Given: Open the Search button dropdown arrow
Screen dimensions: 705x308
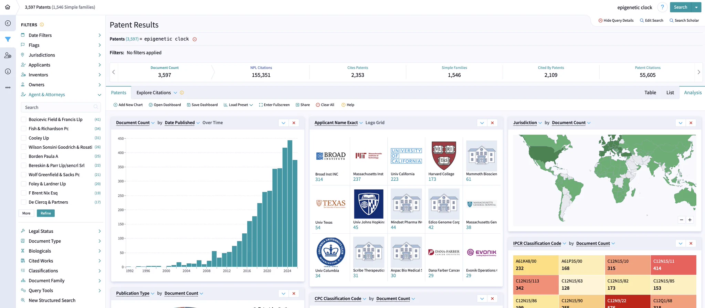Looking at the screenshot, I should coord(696,7).
